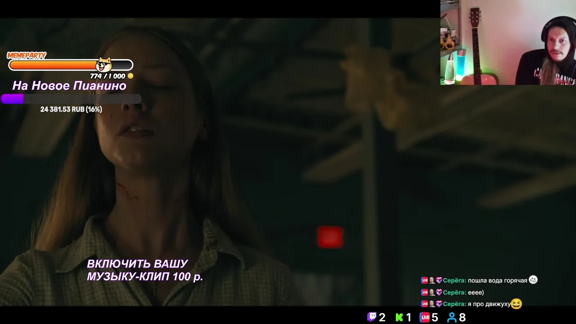Click avatar badge on 'eeee)' message
The image size is (576, 324).
432,292
